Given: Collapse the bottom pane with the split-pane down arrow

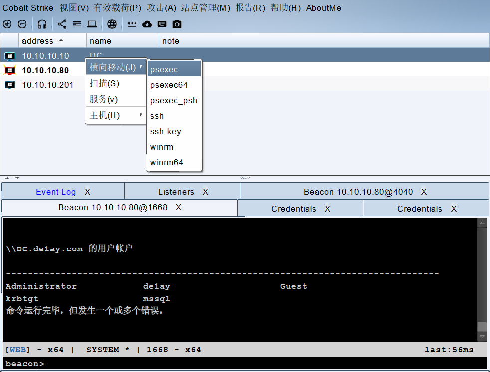Looking at the screenshot, I should coord(17,178).
